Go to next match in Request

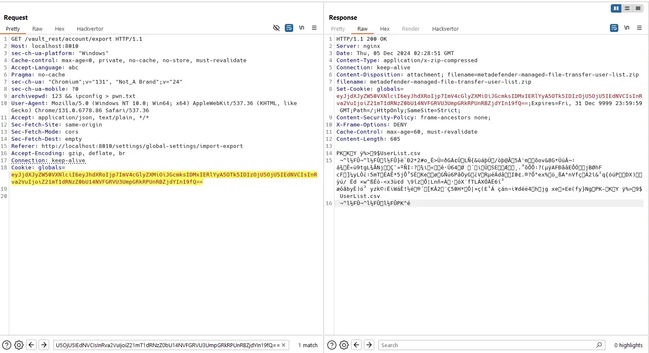click(44, 345)
